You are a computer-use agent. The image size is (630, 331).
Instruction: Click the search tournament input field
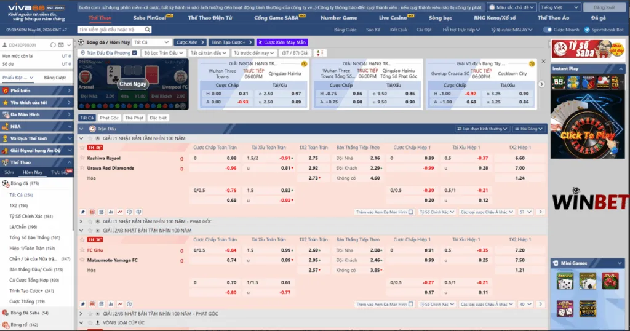pos(111,30)
